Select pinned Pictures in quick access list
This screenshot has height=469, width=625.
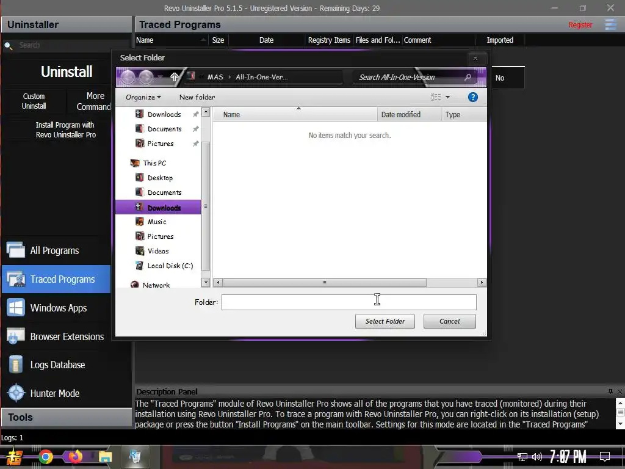coord(161,143)
